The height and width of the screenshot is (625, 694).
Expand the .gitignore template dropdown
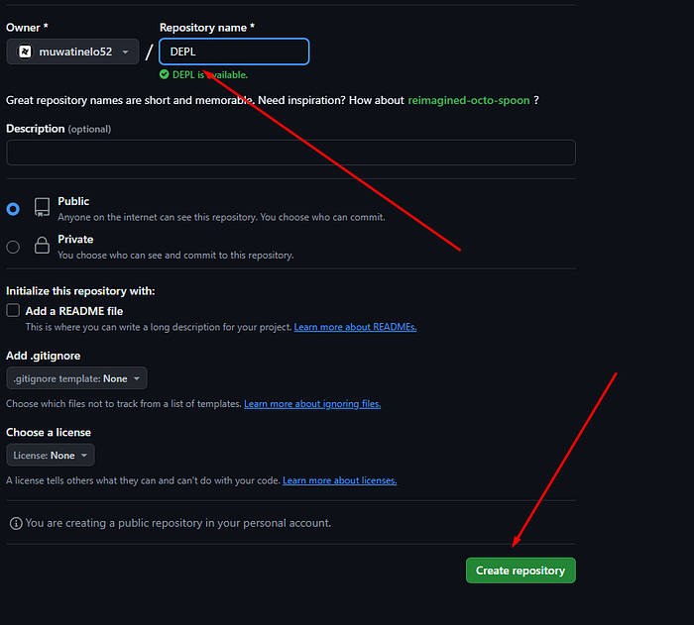[x=76, y=378]
